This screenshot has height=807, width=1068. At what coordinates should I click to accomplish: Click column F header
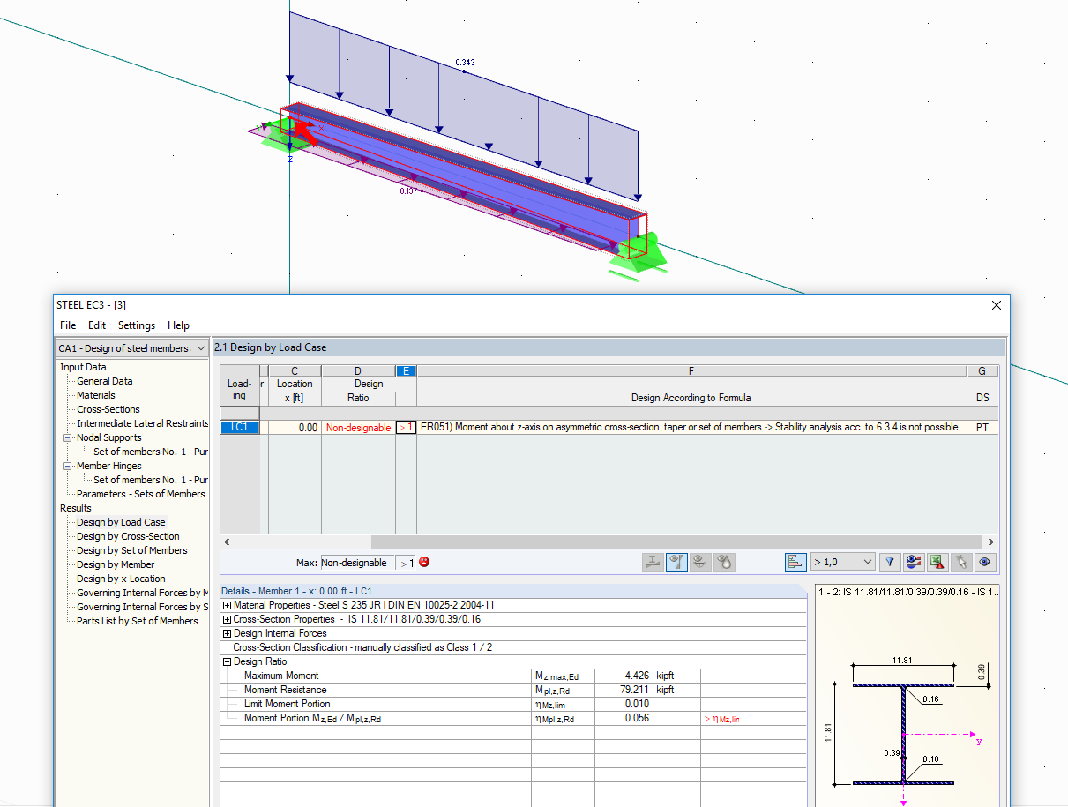[691, 371]
